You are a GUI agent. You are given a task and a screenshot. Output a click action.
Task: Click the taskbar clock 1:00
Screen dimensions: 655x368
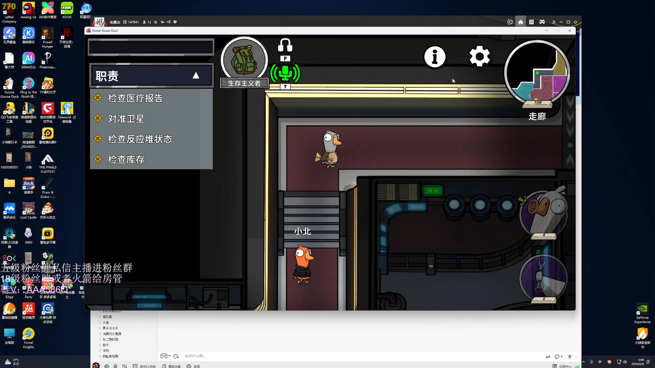(638, 362)
